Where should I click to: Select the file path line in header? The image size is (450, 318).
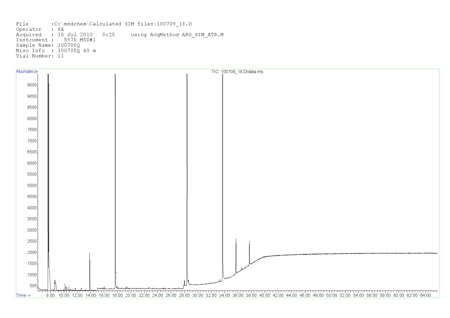[104, 24]
